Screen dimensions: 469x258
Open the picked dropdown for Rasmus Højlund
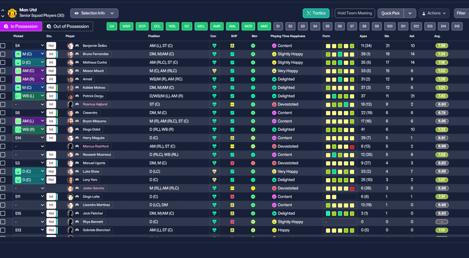29,104
